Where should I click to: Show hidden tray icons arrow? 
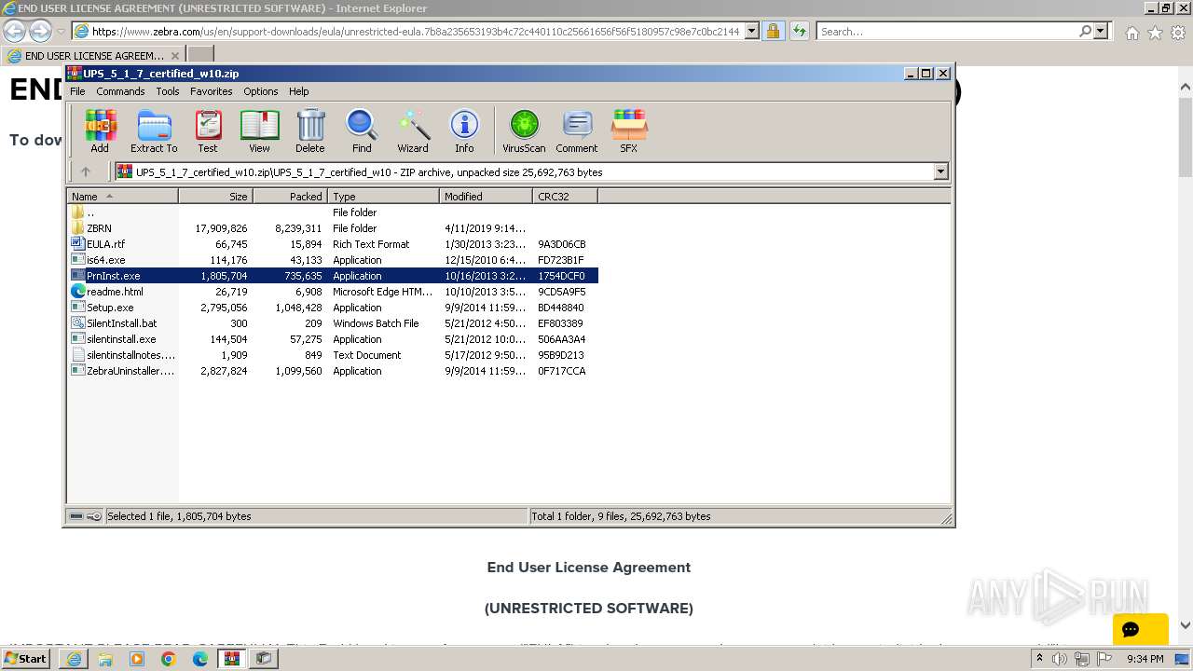(1039, 659)
